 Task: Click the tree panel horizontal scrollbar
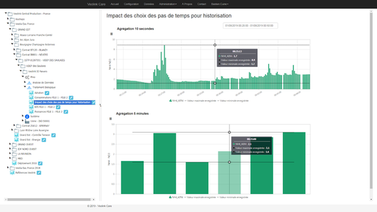point(49,200)
